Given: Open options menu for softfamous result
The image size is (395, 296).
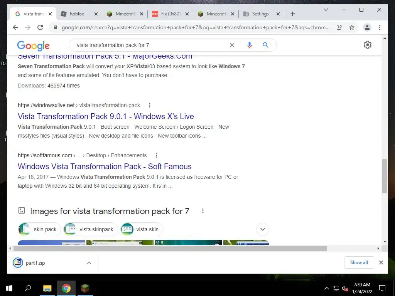Looking at the screenshot, I should tap(157, 155).
